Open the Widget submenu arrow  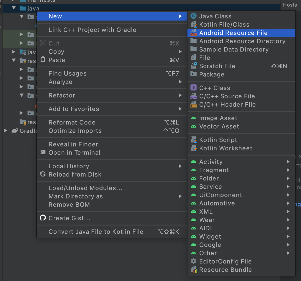[x=288, y=236]
